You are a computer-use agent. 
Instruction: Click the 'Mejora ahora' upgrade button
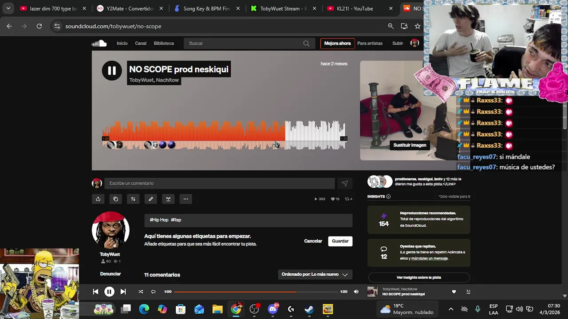[337, 43]
